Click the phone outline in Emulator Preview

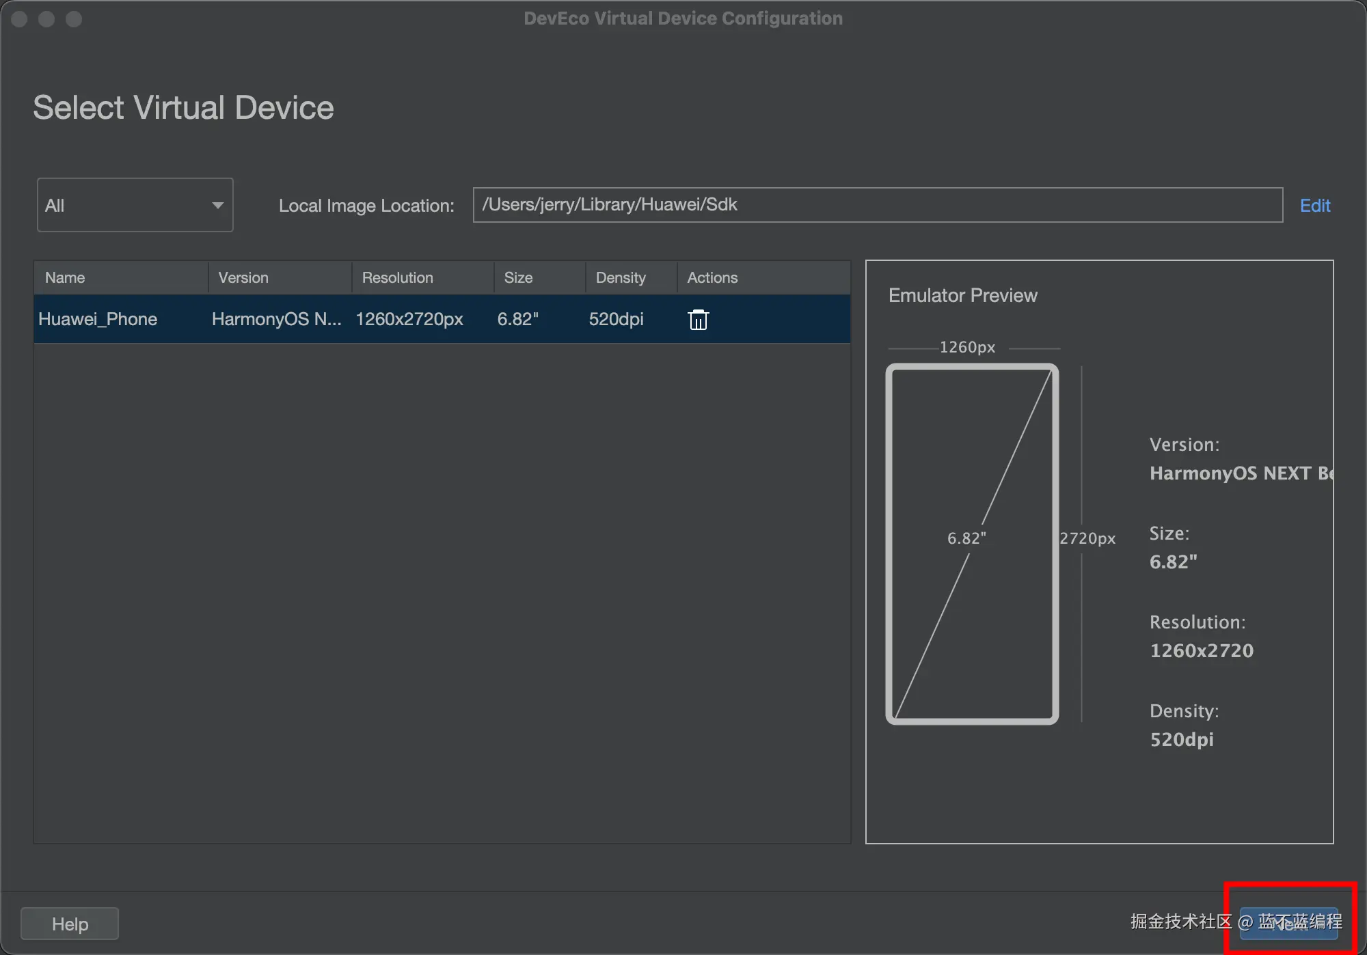tap(971, 544)
